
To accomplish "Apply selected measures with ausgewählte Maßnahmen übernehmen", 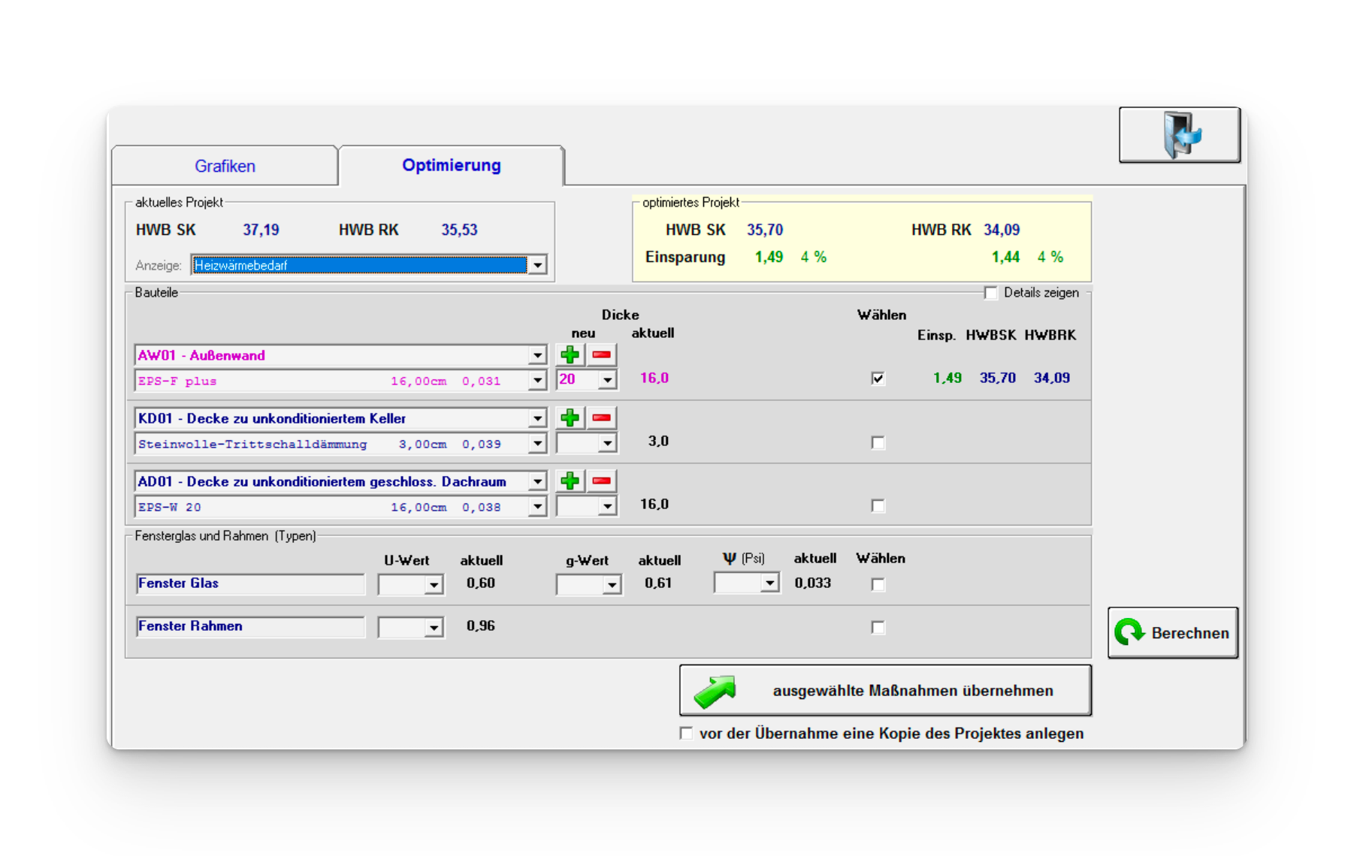I will click(885, 691).
